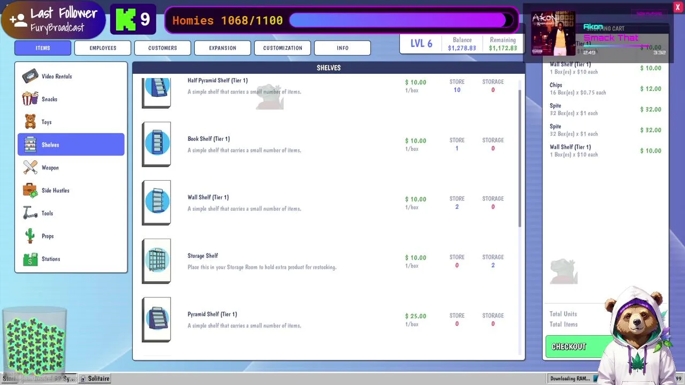The width and height of the screenshot is (685, 385).
Task: Open the Props cactus icon
Action: 31,236
